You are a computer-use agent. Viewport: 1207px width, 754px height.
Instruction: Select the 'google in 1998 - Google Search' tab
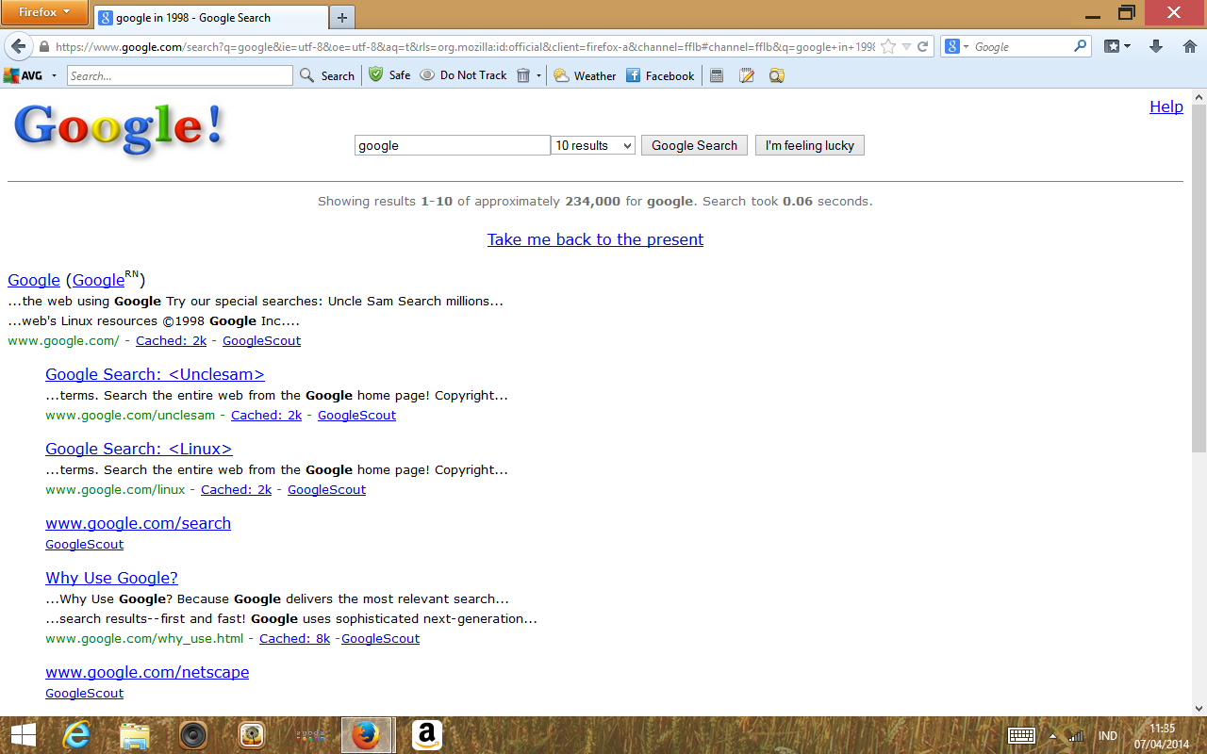coord(209,18)
